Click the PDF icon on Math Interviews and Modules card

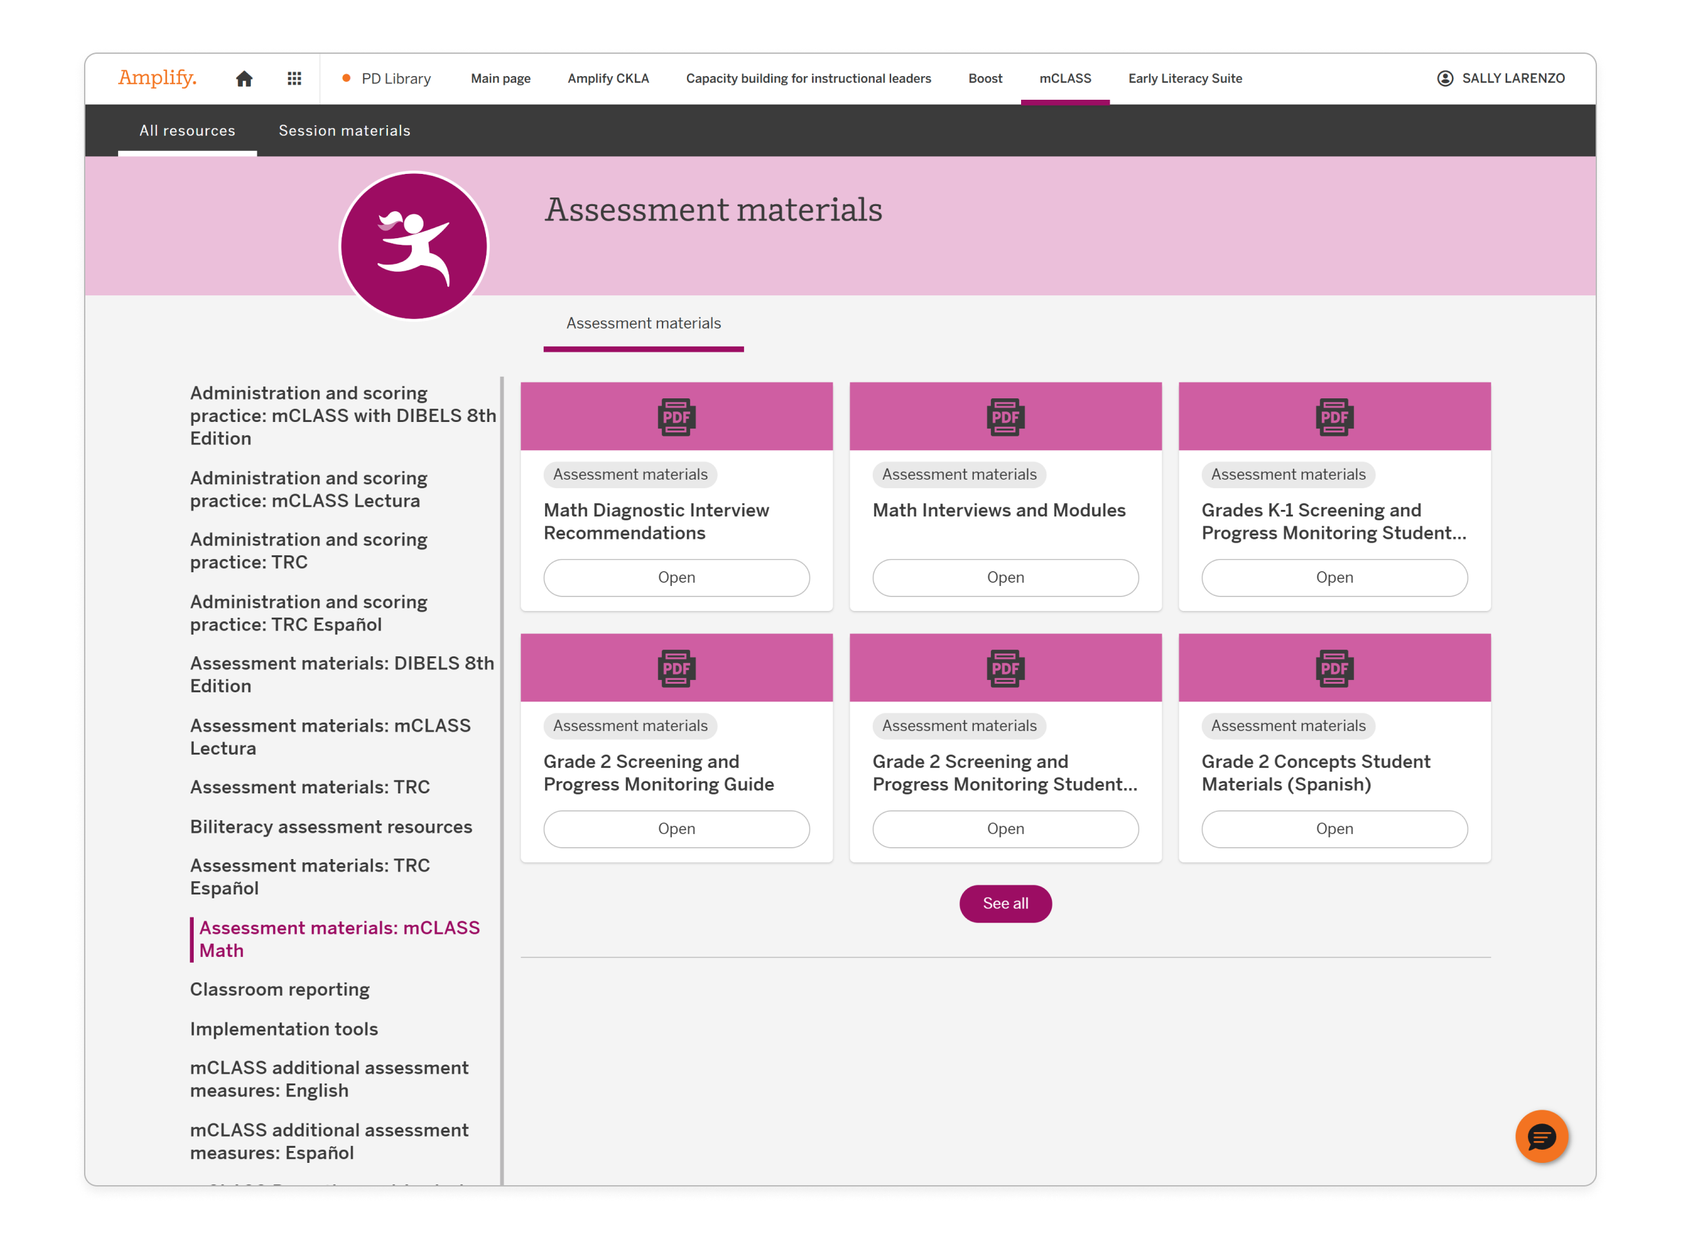(1005, 417)
